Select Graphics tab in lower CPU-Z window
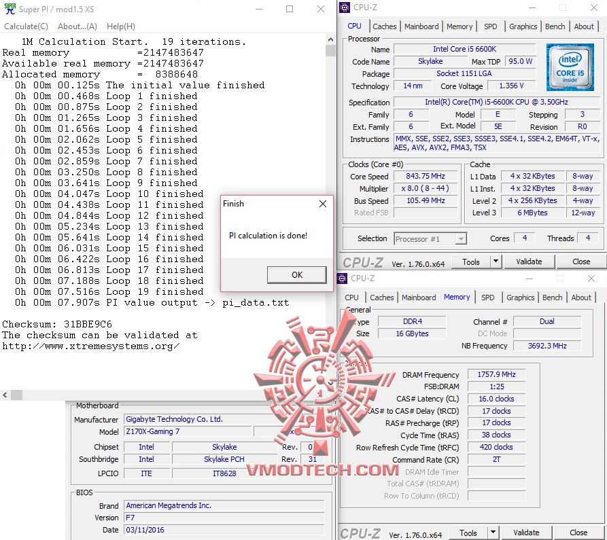Viewport: 607px width, 540px height. coord(520,298)
